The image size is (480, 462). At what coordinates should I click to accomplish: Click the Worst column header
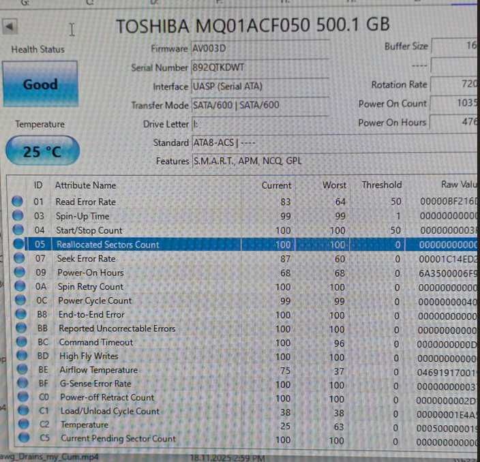point(334,185)
